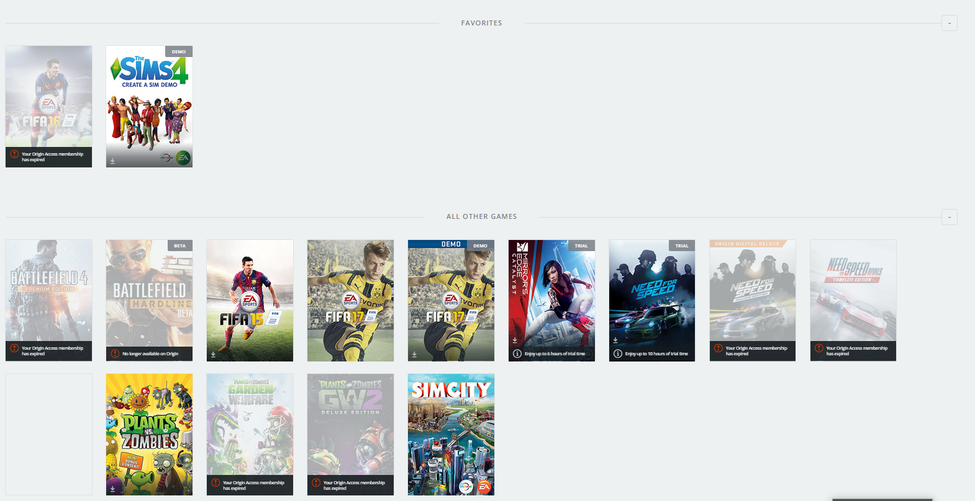The width and height of the screenshot is (975, 501).
Task: Click the TRIAL badge on Need for Speed
Action: (x=682, y=246)
